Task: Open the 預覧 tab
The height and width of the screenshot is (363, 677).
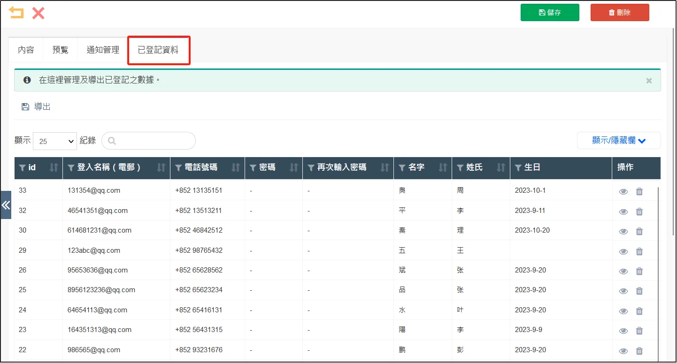Action: click(x=60, y=50)
